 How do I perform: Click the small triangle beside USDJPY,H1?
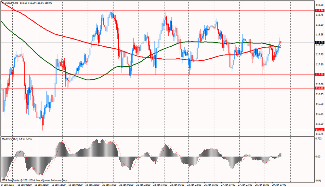[2, 2]
